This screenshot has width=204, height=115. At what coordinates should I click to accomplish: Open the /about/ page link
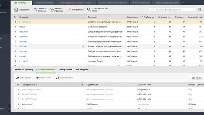pyautogui.click(x=22, y=27)
